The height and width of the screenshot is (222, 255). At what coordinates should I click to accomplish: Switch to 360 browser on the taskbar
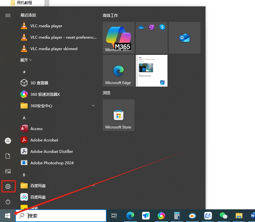[x=161, y=216]
